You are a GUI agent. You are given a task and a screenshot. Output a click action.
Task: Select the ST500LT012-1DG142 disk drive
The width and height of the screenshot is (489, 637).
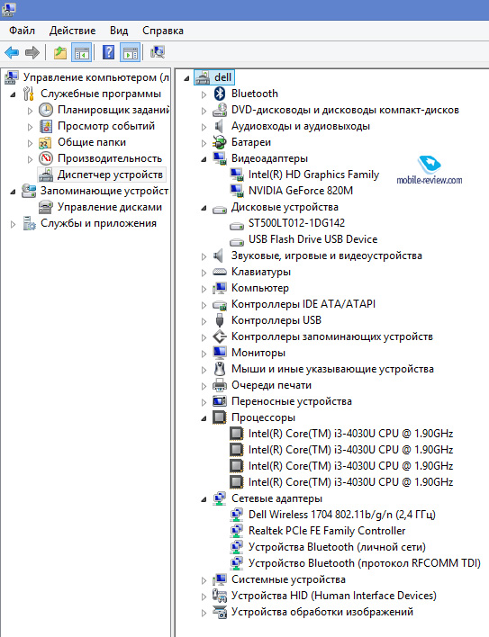point(296,223)
